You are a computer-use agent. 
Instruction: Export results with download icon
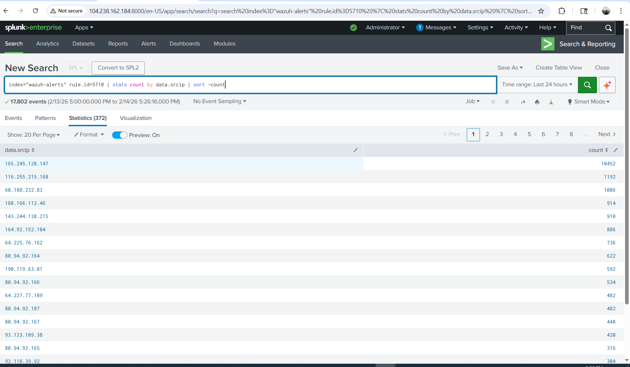pyautogui.click(x=551, y=102)
